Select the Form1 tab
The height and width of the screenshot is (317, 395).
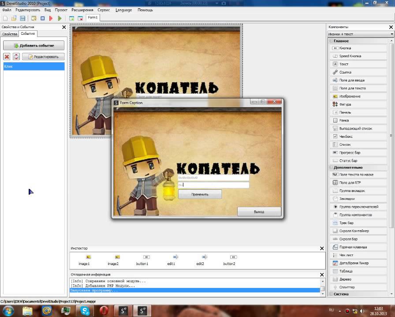coord(93,17)
